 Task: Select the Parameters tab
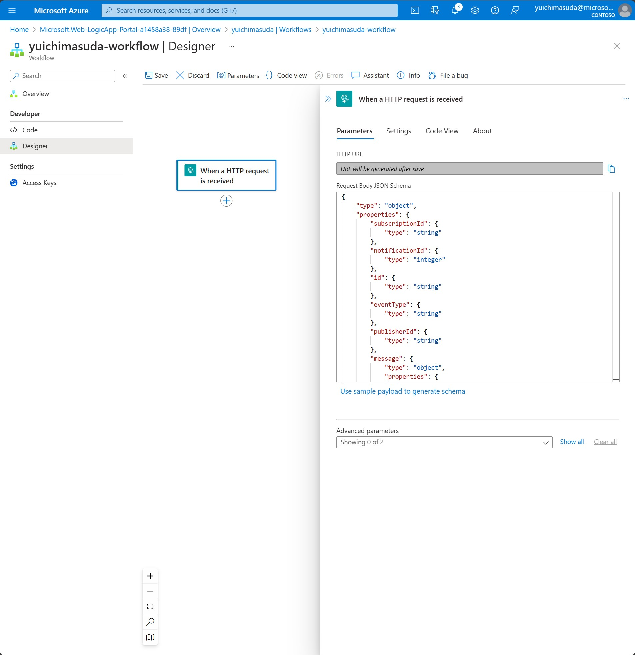(355, 131)
